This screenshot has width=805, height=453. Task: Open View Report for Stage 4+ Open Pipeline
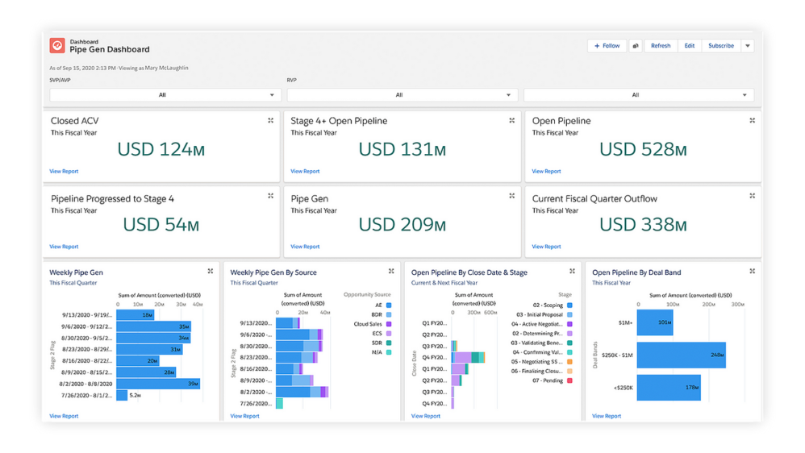coord(305,172)
